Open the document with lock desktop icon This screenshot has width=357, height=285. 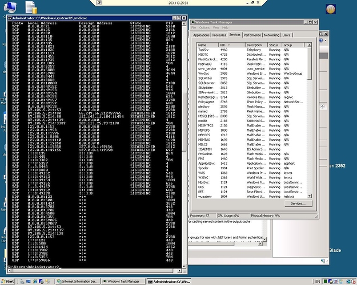[x=31, y=7]
